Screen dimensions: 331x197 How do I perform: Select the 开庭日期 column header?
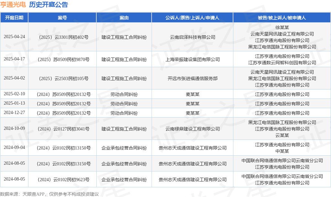(x=14, y=18)
